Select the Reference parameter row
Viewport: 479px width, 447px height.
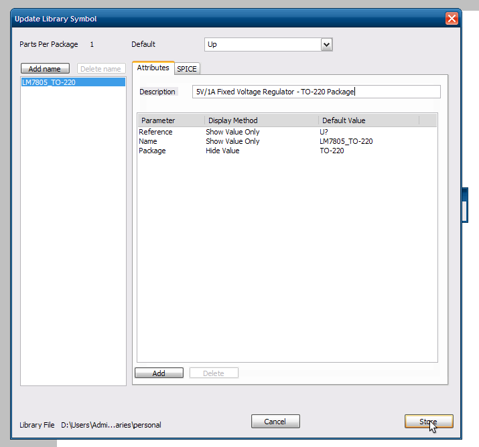(155, 132)
